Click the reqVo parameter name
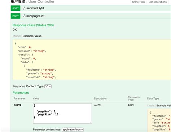 click(x=18, y=105)
